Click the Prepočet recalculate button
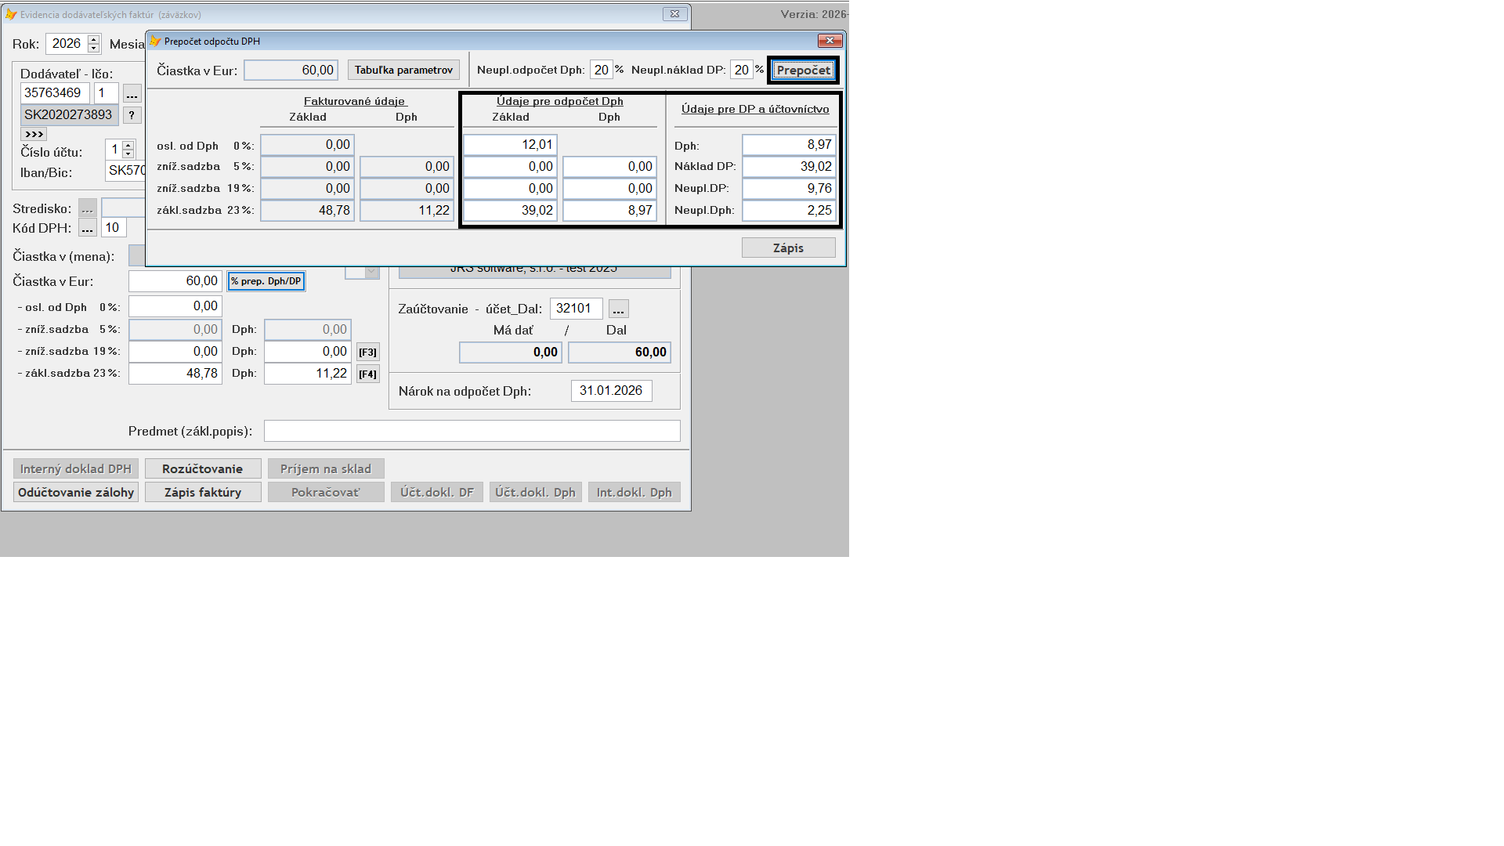This screenshot has height=846, width=1504. click(803, 70)
